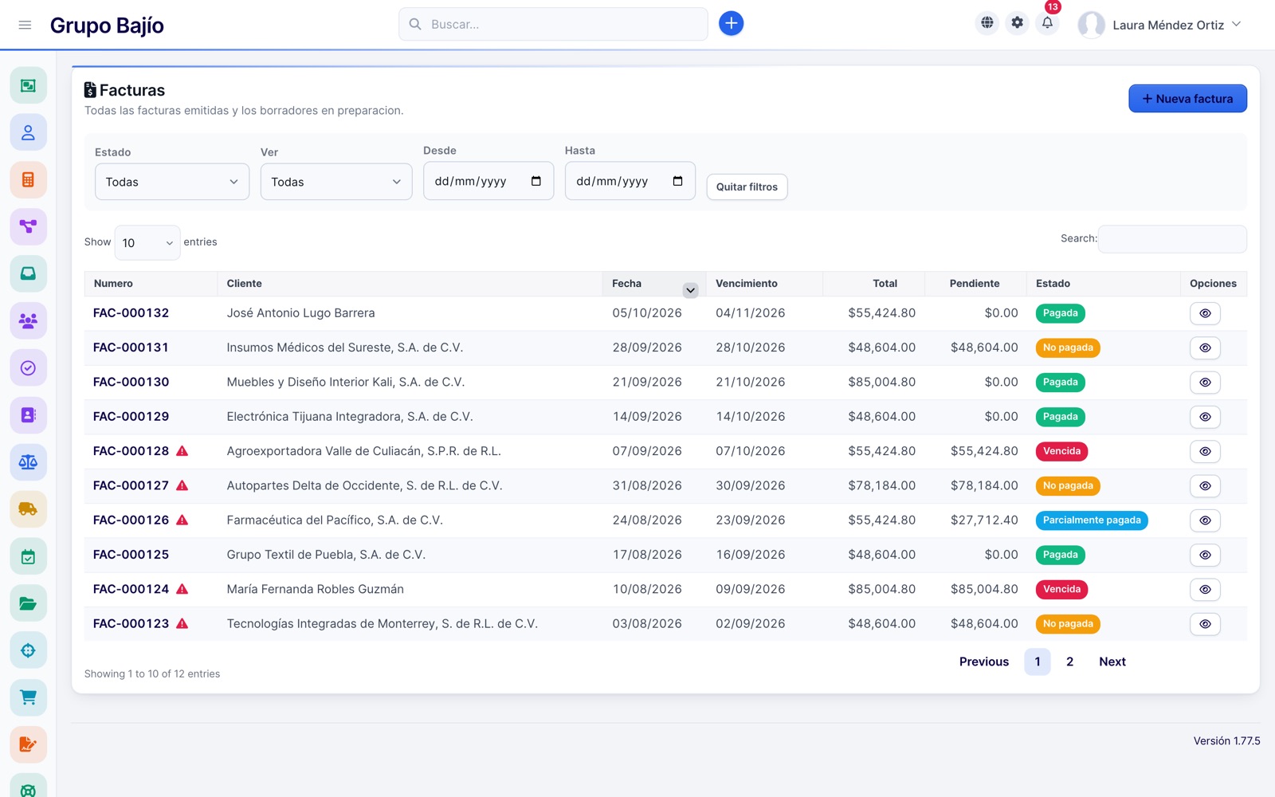Open the sidebar inbox tray icon
1275x797 pixels.
coord(28,273)
